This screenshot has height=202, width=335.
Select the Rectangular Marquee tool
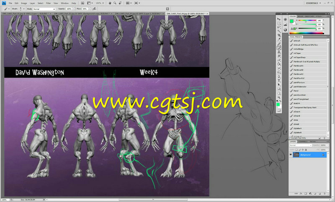279,23
